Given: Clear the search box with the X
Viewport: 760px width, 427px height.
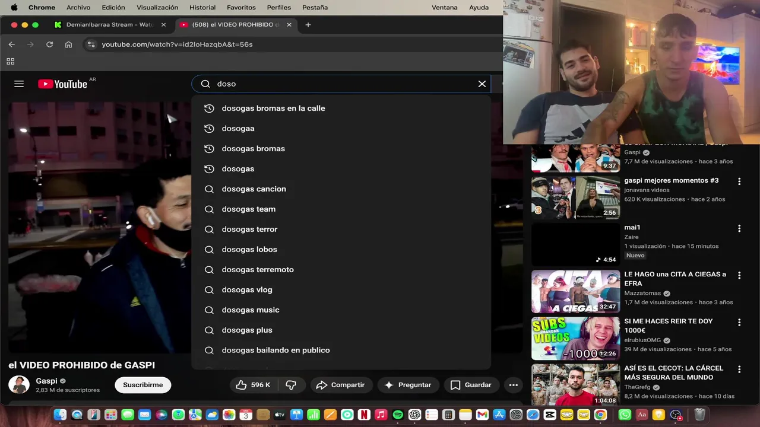Looking at the screenshot, I should (x=482, y=84).
